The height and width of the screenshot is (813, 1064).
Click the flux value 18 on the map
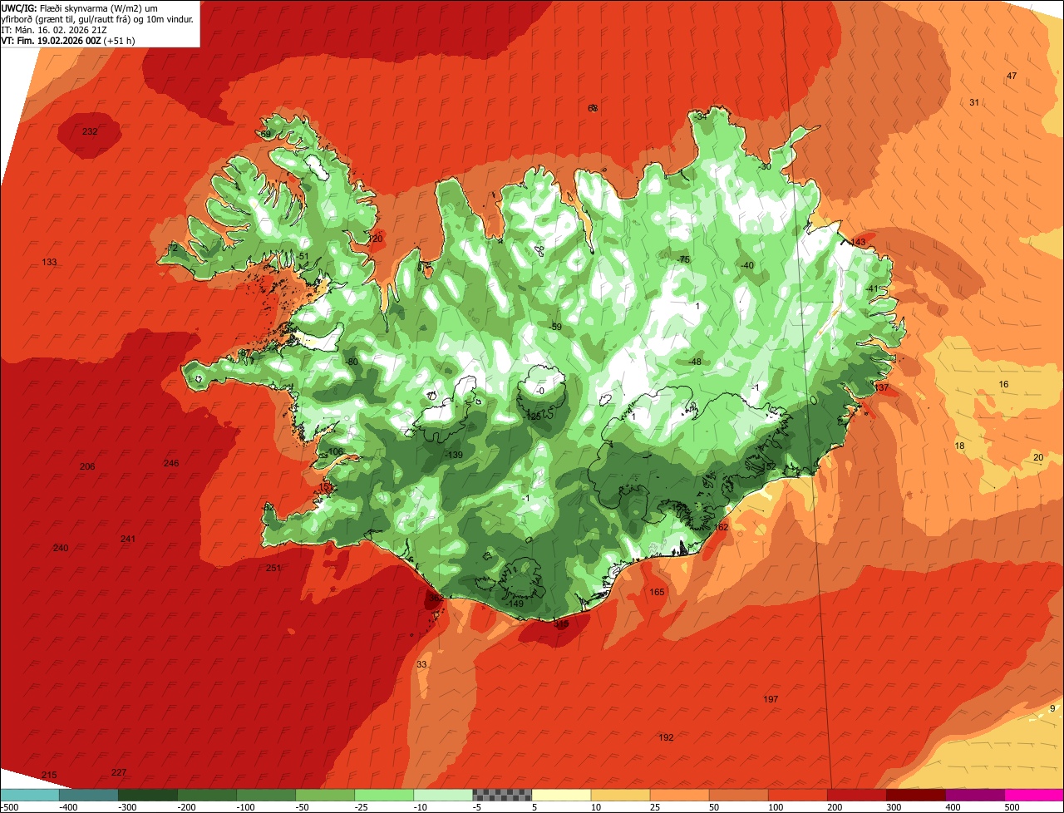click(x=959, y=446)
